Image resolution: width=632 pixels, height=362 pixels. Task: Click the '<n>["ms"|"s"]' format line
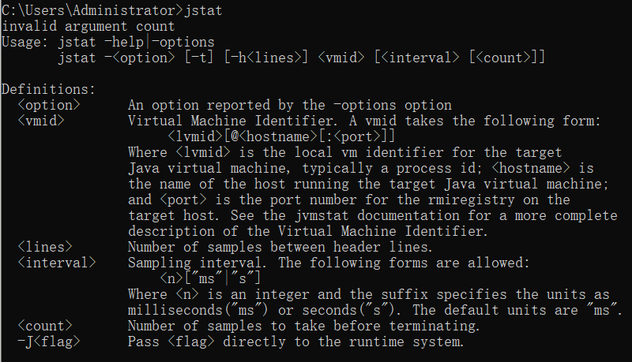(210, 278)
